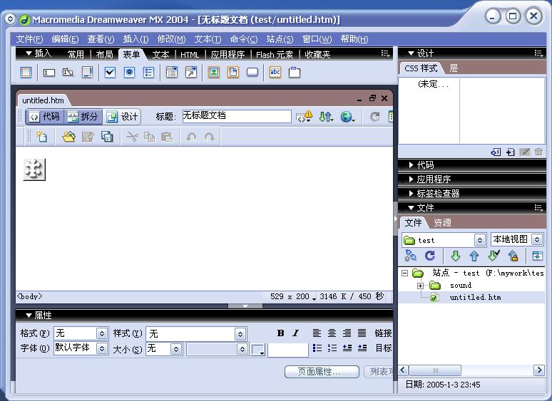The width and height of the screenshot is (552, 401).
Task: Click Connect to remote host icon in Files panel
Action: pos(411,256)
